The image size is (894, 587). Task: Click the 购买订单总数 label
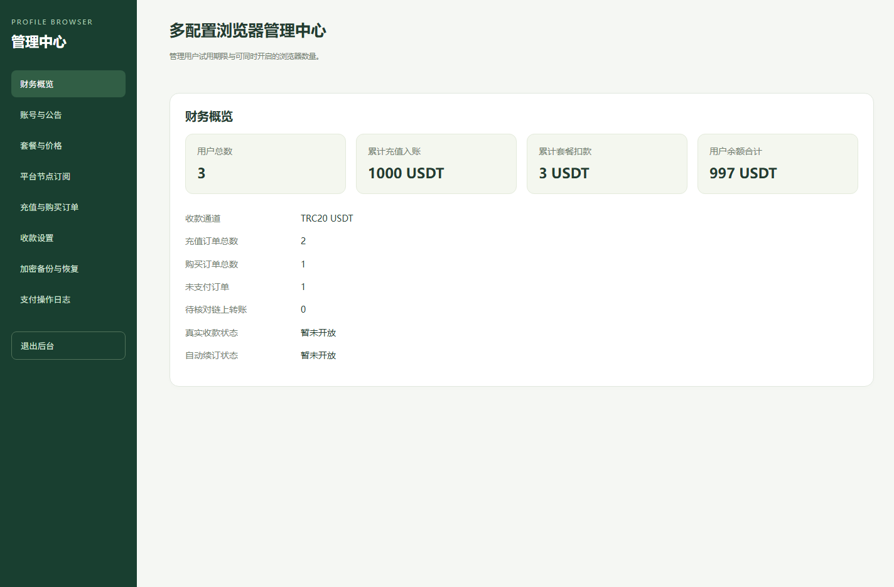click(x=212, y=264)
